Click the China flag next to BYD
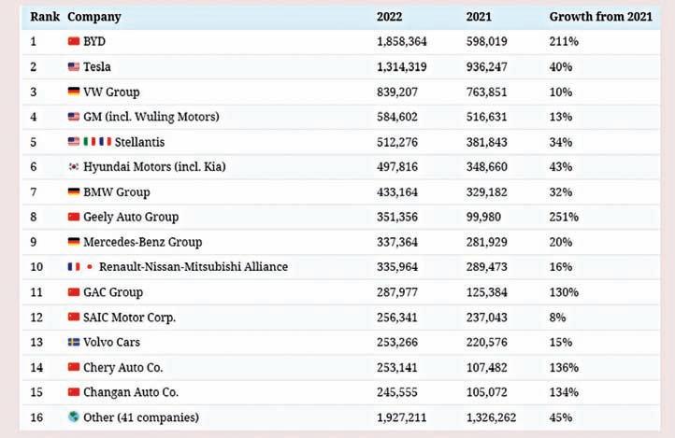 (74, 41)
